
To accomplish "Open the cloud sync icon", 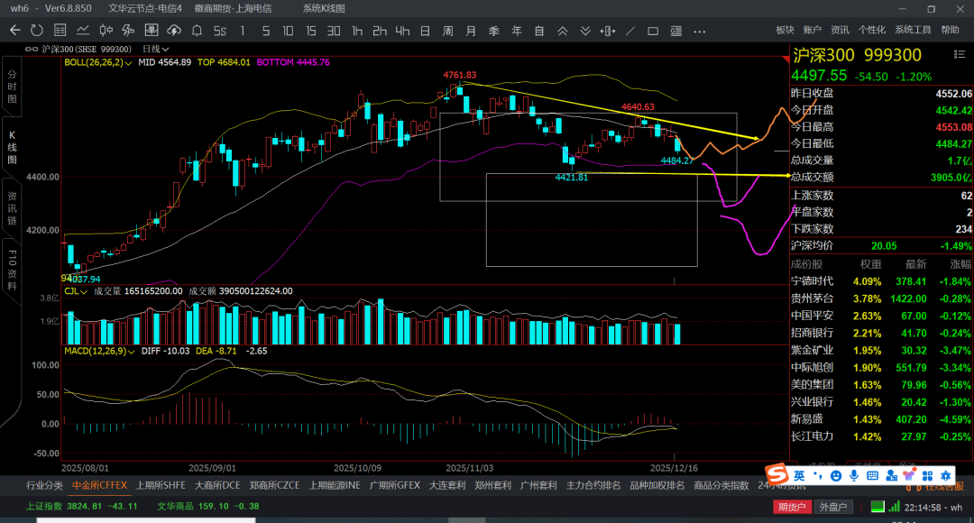I will (x=174, y=31).
